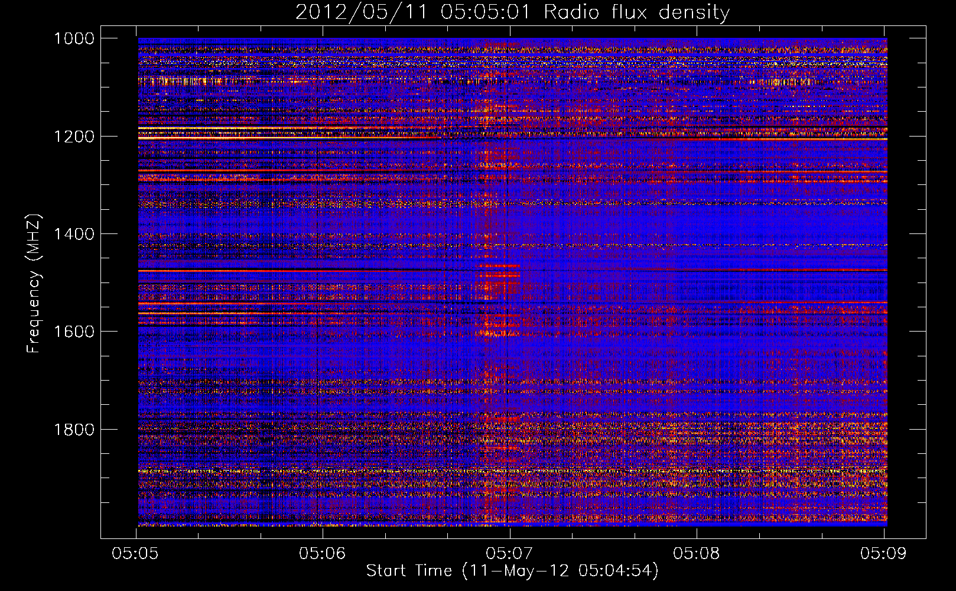Click the plot title 'Radio flux density'
This screenshot has width=956, height=591.
tap(636, 12)
